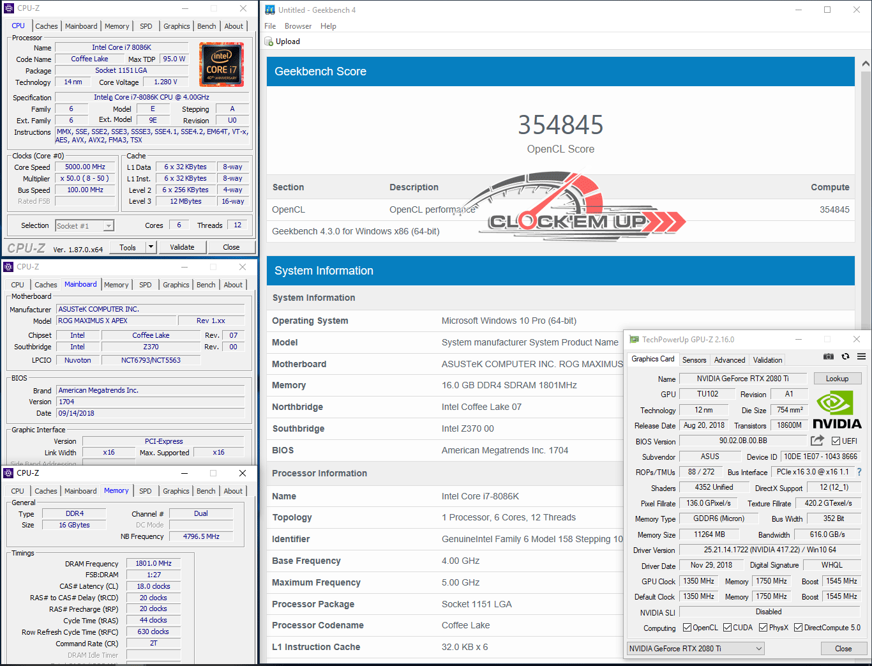Switch to the Validation tab in GPU-Z
This screenshot has height=666, width=872.
(767, 360)
